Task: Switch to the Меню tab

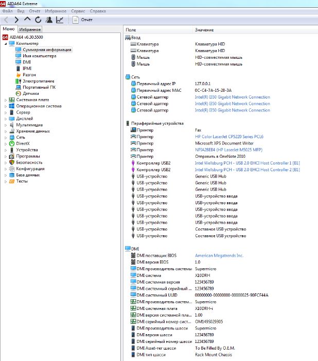Action: [9, 29]
